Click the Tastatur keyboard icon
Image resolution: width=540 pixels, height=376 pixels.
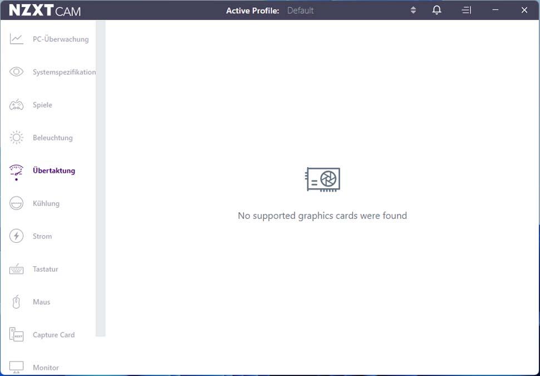(16, 269)
